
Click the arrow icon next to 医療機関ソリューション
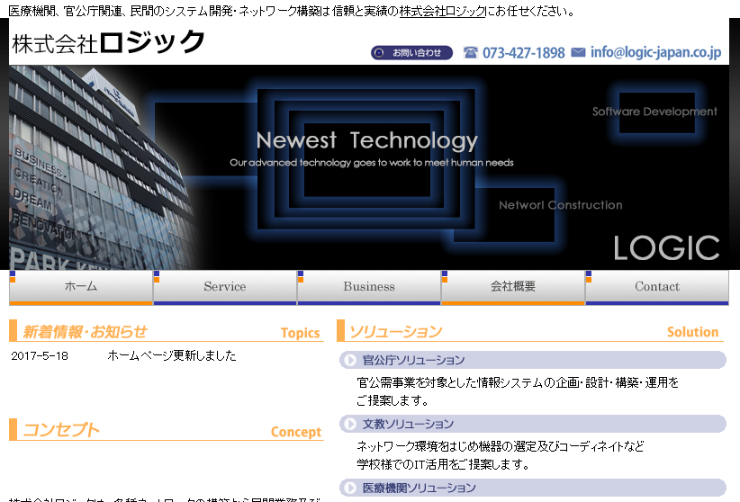pos(349,488)
